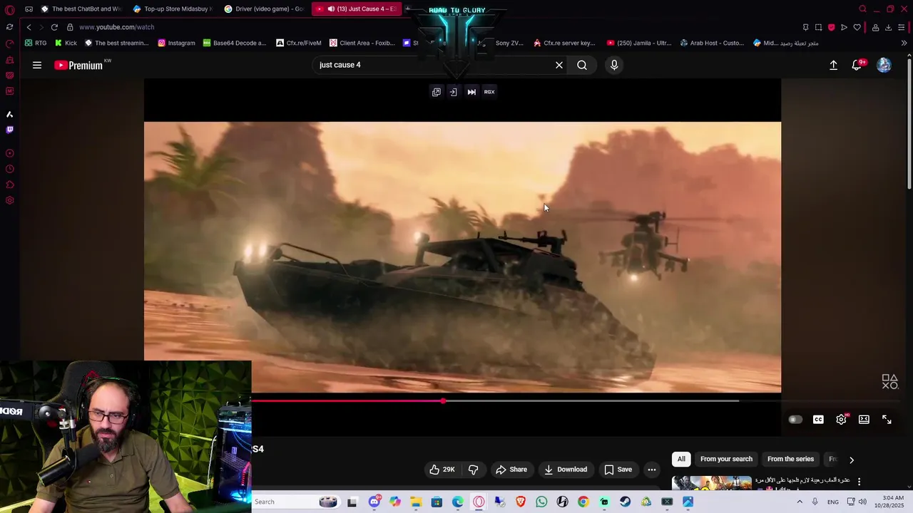Open the RTG bookmark
Image resolution: width=913 pixels, height=513 pixels.
(x=36, y=43)
